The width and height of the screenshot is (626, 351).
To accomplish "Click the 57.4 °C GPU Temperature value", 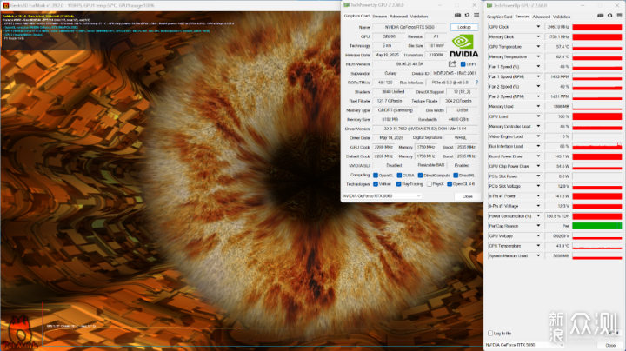I will click(x=557, y=47).
